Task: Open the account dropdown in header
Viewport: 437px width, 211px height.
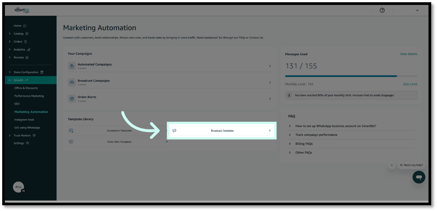Action: click(x=417, y=10)
